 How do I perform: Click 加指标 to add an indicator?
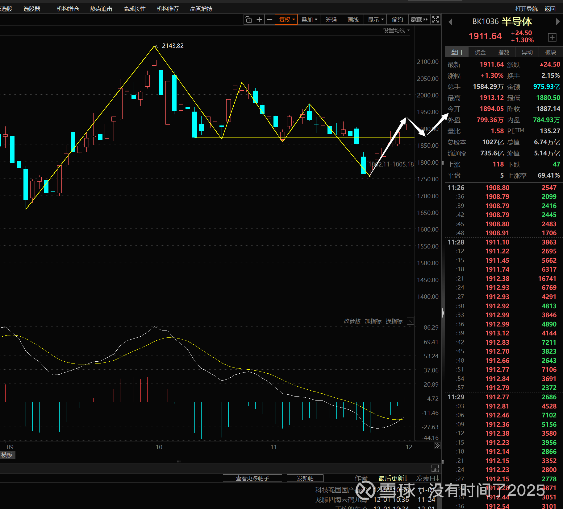click(373, 321)
